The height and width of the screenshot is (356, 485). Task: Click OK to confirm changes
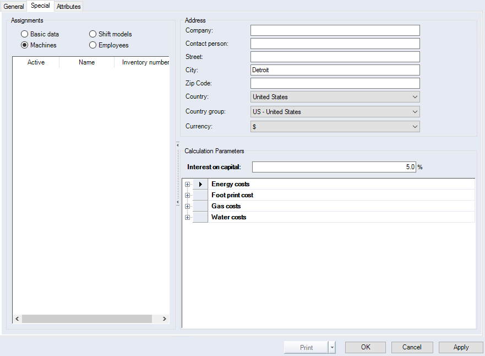pyautogui.click(x=365, y=347)
